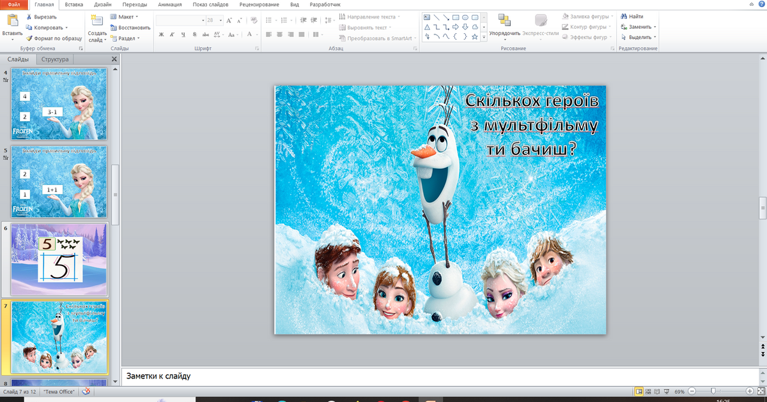
Task: Click the zoom slider handle
Action: 713,391
